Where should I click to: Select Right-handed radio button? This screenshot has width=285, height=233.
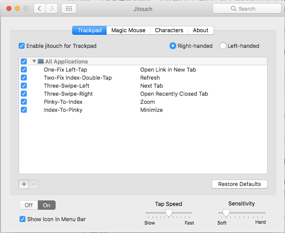pos(173,46)
